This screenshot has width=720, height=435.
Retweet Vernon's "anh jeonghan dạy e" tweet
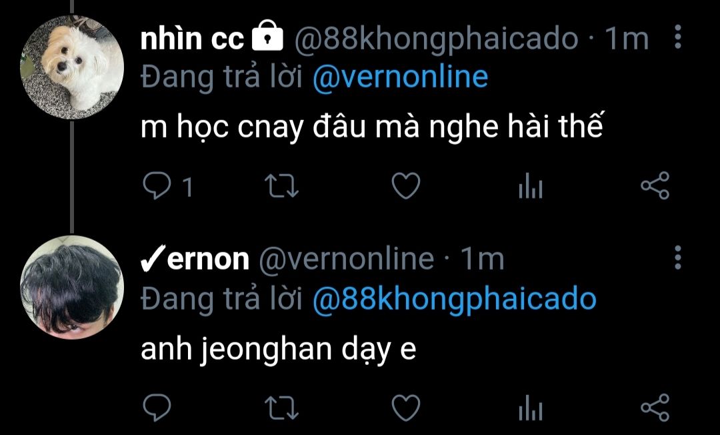[282, 408]
